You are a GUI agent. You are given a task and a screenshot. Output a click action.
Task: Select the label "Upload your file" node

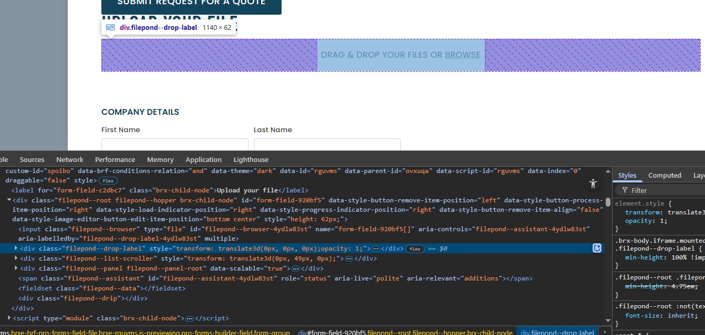point(160,190)
